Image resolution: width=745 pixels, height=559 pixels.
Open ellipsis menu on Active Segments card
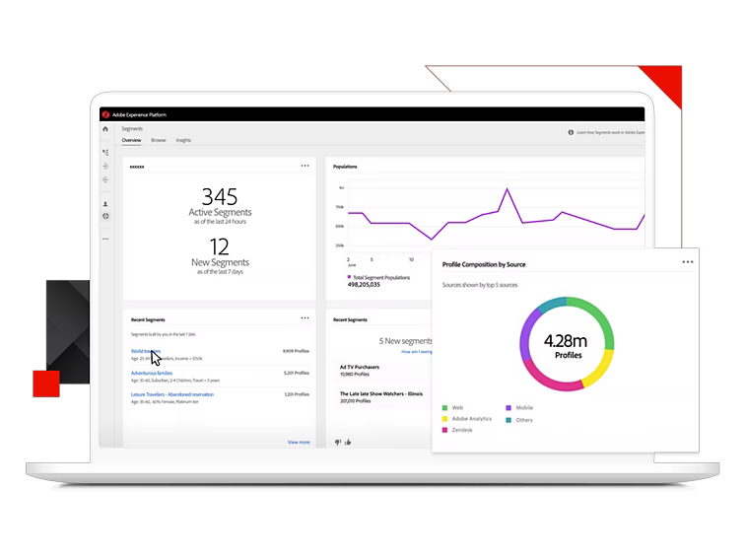[305, 166]
